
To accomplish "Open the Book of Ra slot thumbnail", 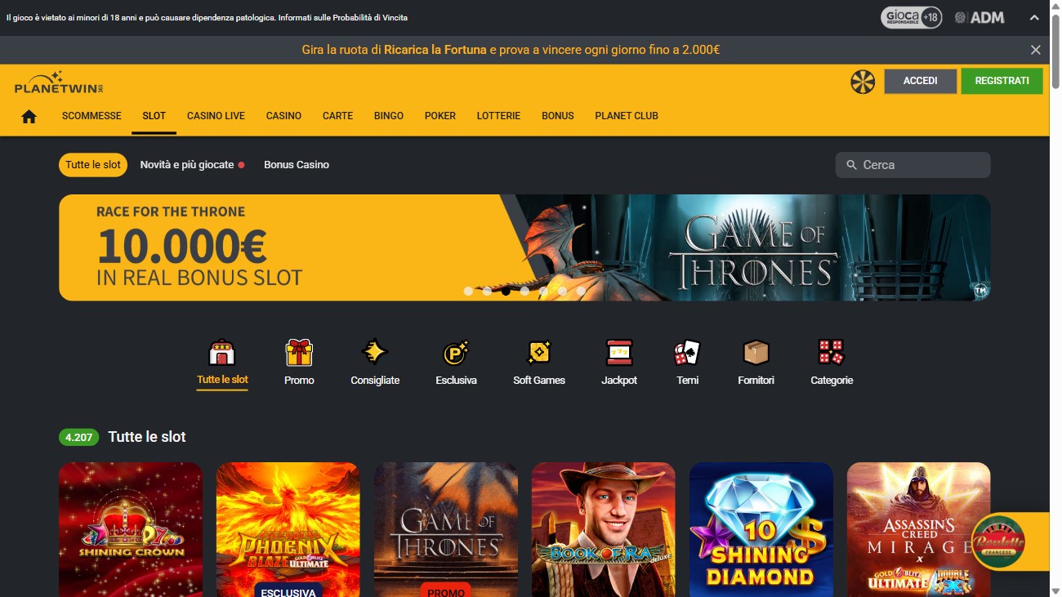I will coord(604,529).
